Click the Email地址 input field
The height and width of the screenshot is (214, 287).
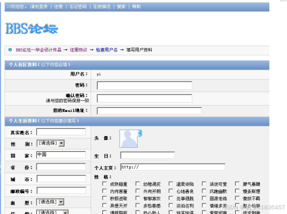[x=149, y=111]
